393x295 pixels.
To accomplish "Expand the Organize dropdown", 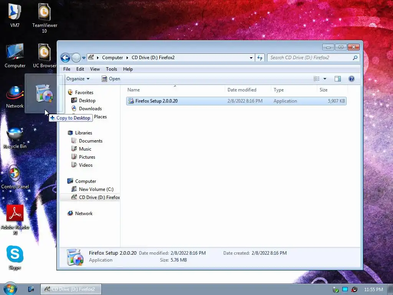I will point(78,79).
